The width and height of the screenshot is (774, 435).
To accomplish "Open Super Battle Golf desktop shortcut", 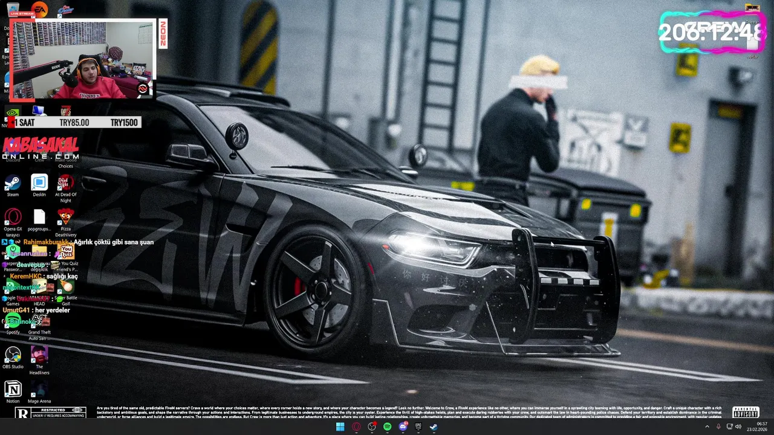I will click(x=66, y=292).
